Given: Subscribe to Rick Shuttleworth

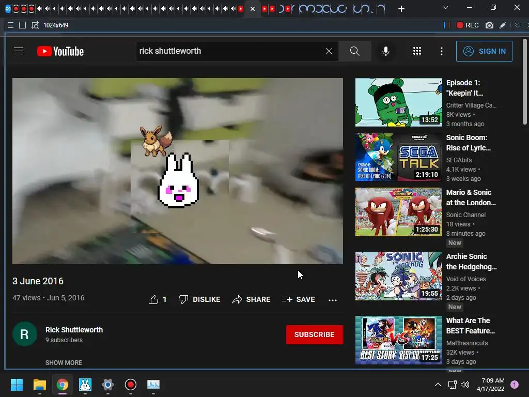Looking at the screenshot, I should [315, 334].
